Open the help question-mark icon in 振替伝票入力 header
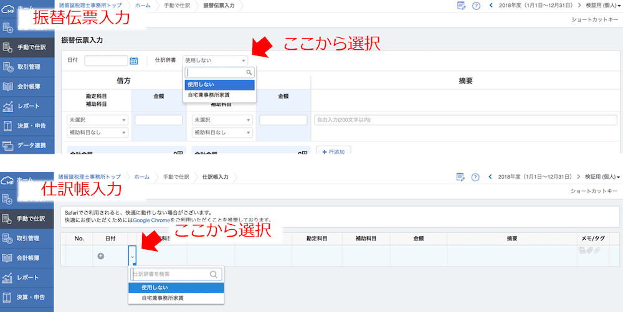This screenshot has height=312, width=623. 475,6
